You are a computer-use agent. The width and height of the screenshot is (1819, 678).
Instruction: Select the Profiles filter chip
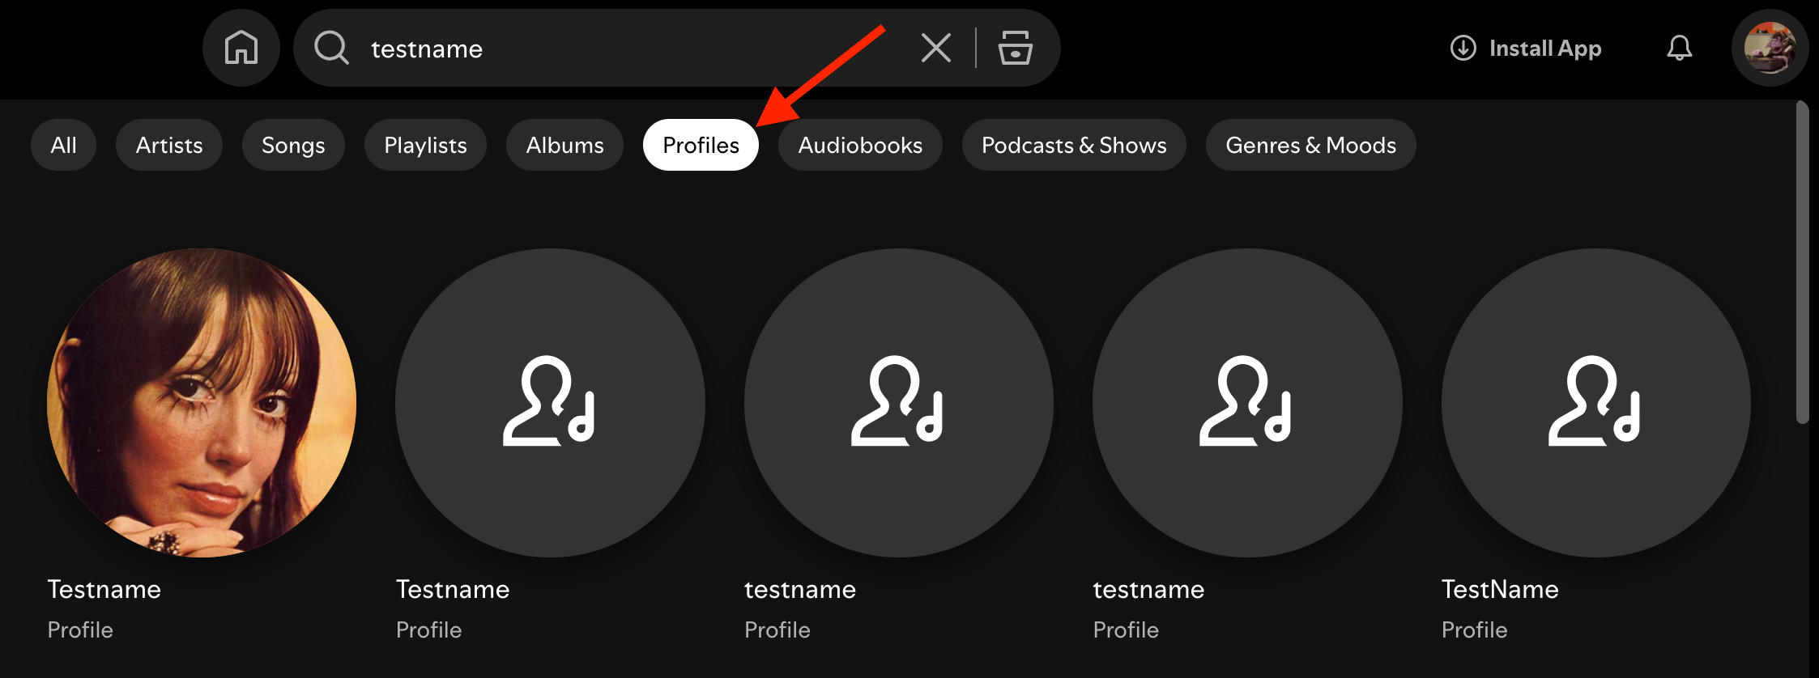701,145
